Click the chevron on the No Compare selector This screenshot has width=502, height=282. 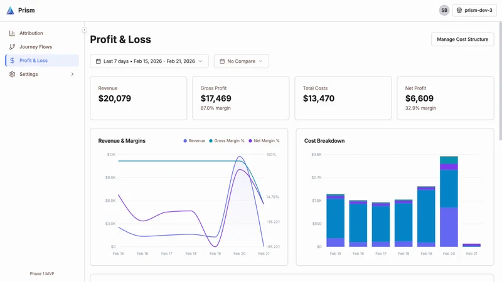[x=260, y=61]
